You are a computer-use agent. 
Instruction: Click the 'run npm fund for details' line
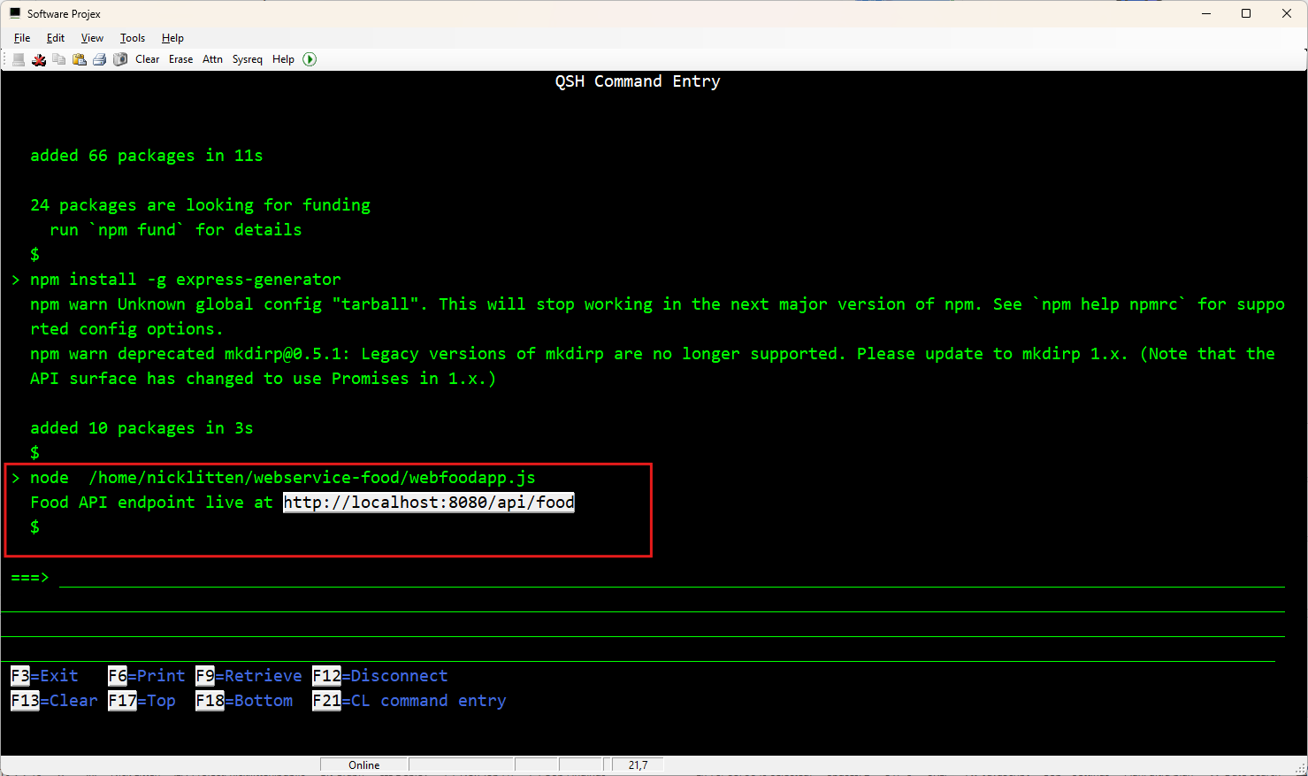[176, 230]
